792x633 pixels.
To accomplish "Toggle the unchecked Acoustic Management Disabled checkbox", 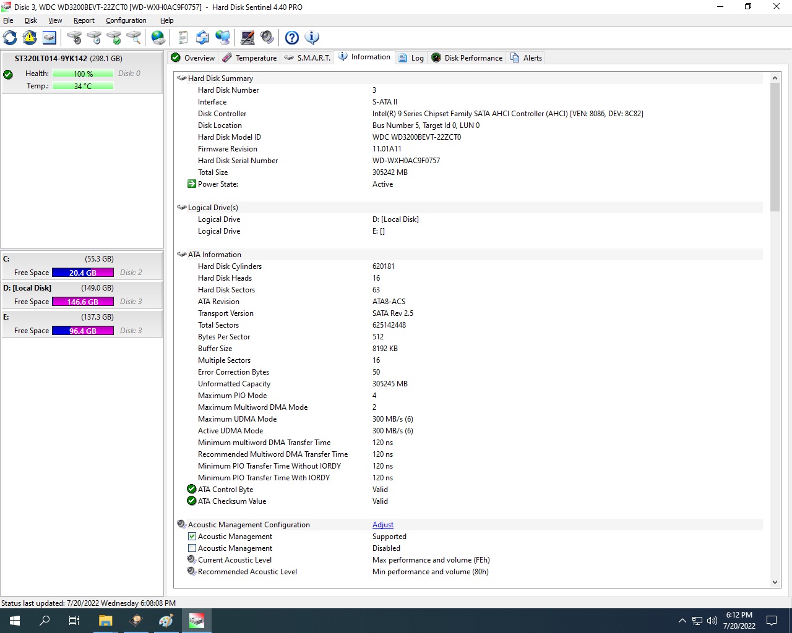I will click(x=192, y=548).
